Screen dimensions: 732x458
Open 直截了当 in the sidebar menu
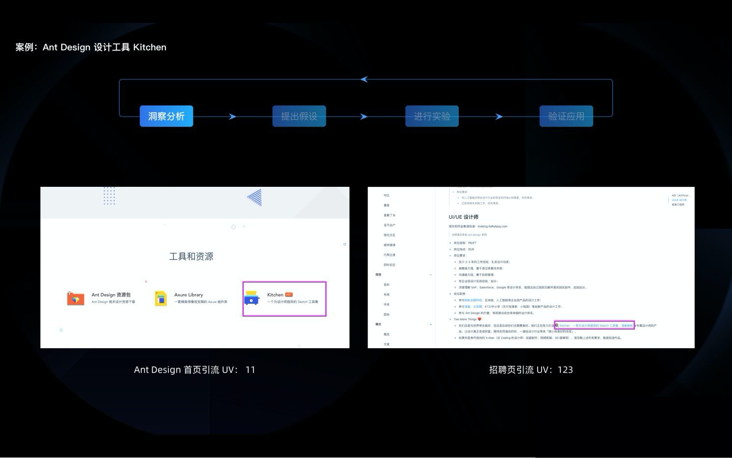(390, 215)
